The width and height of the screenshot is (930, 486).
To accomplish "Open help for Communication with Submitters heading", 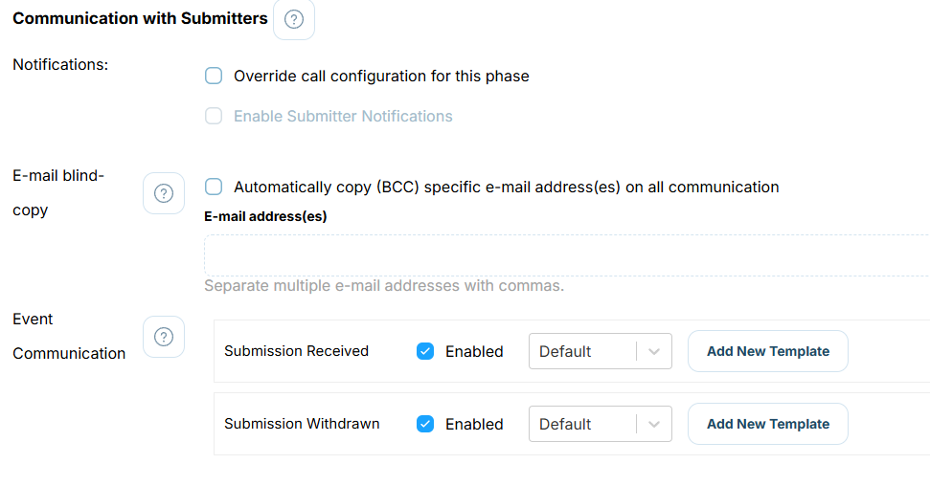I will pyautogui.click(x=294, y=19).
